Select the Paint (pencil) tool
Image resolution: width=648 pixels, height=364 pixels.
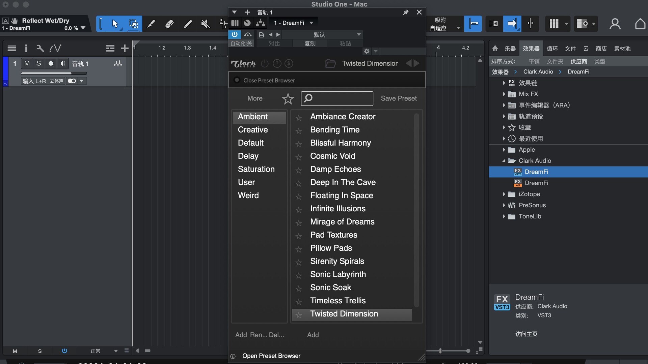(x=188, y=24)
